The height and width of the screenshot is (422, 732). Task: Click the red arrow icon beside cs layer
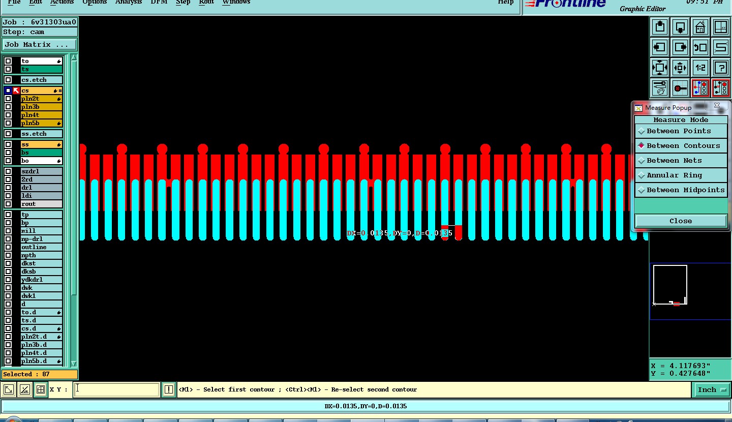(16, 91)
